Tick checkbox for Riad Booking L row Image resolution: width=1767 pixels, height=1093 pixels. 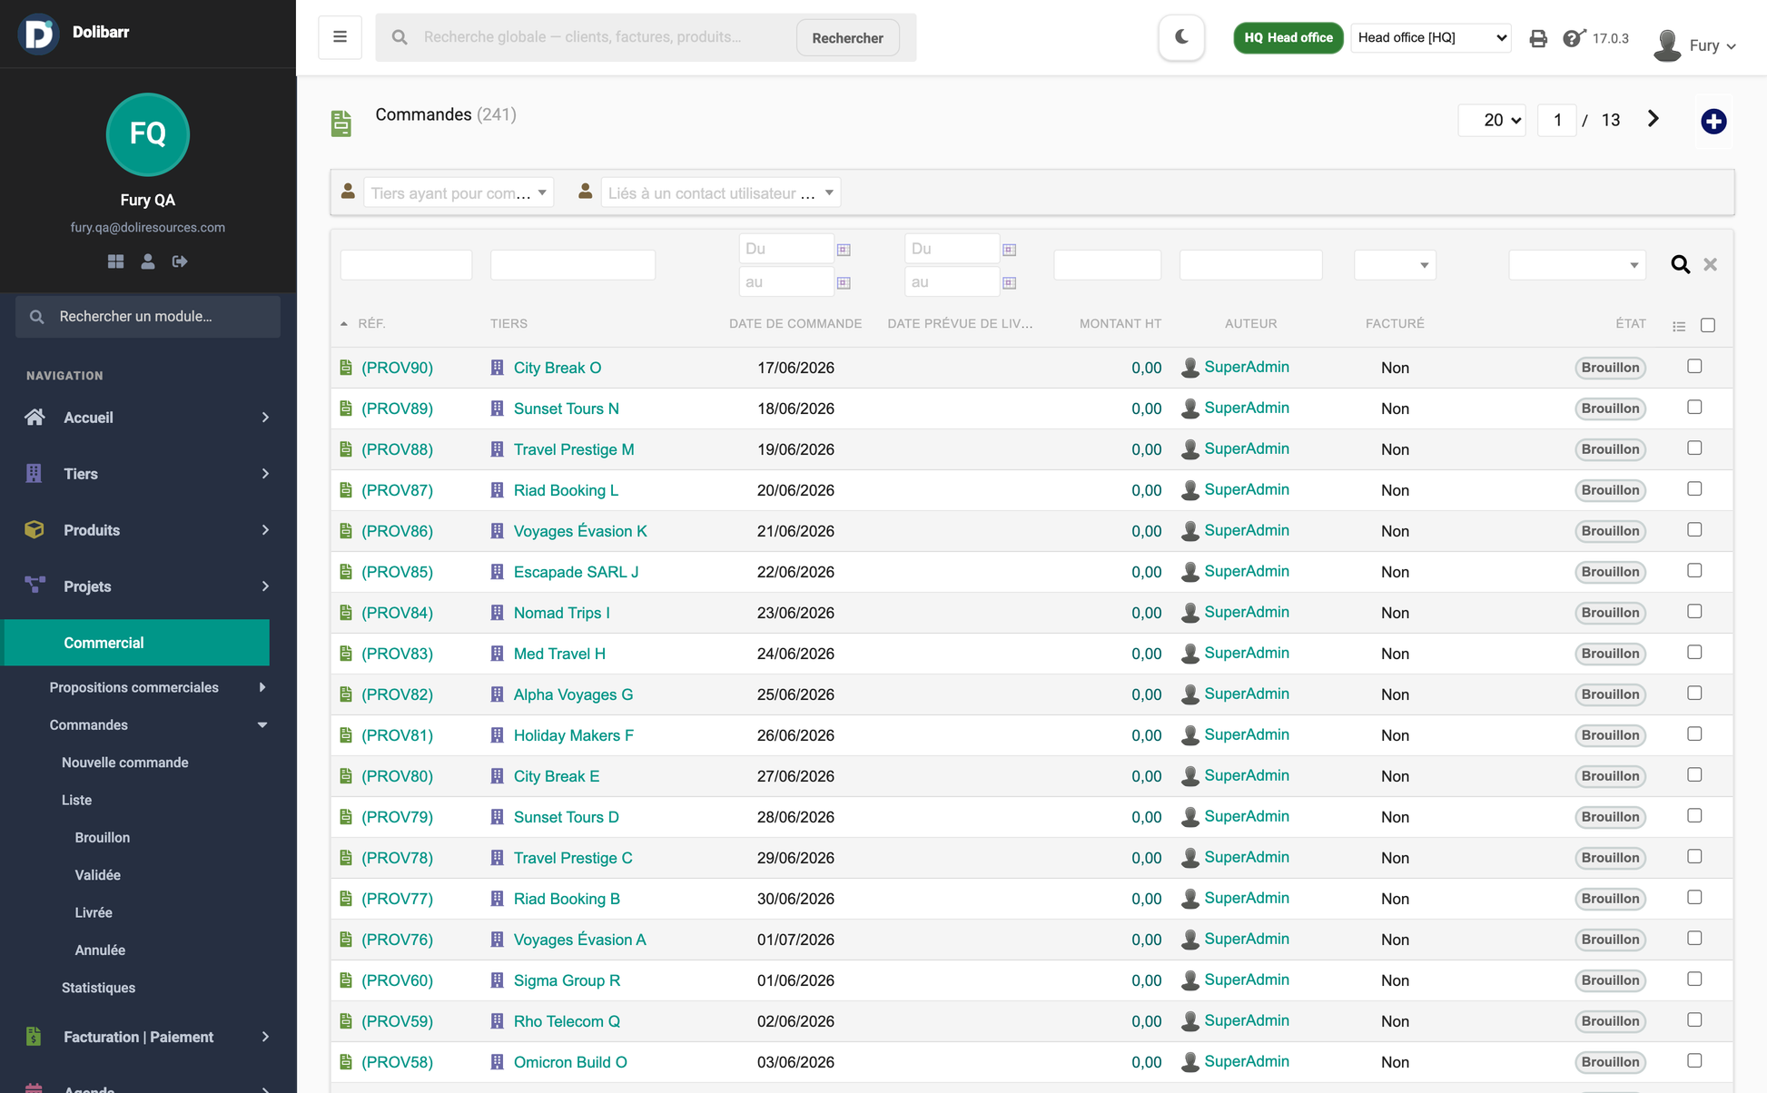[1694, 489]
